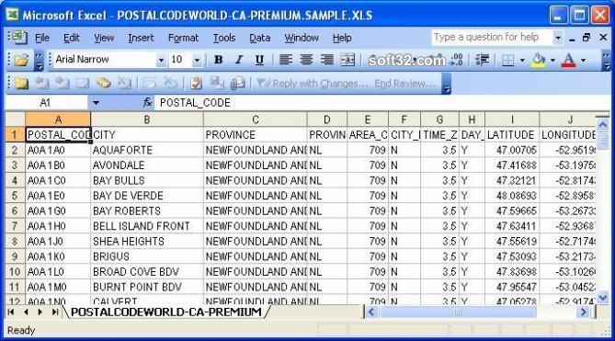Open the Data menu
The image size is (615, 341).
259,38
